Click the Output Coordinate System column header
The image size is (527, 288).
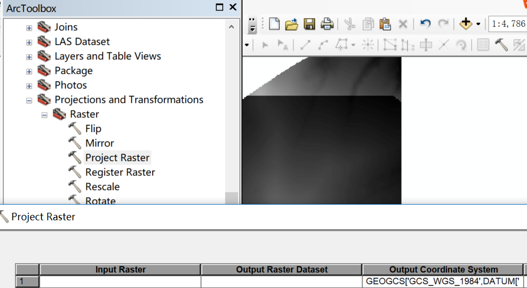coord(443,270)
